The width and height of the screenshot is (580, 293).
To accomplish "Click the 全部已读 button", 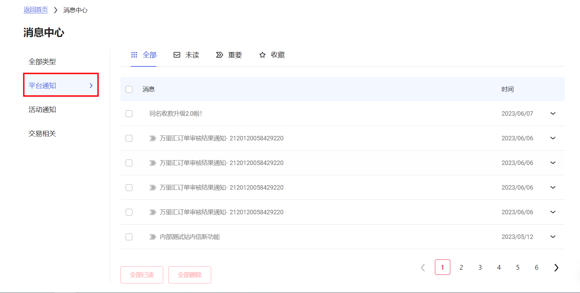I will (x=142, y=275).
